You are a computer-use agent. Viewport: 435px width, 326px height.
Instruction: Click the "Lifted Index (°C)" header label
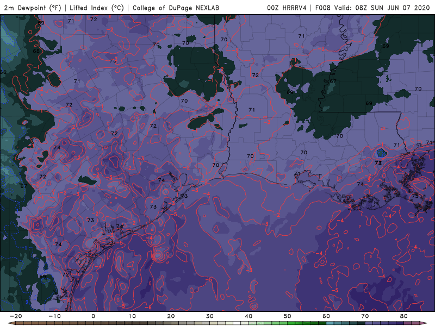point(97,8)
